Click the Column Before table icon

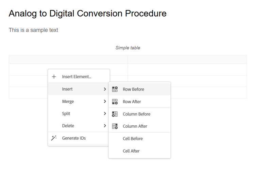(115, 114)
